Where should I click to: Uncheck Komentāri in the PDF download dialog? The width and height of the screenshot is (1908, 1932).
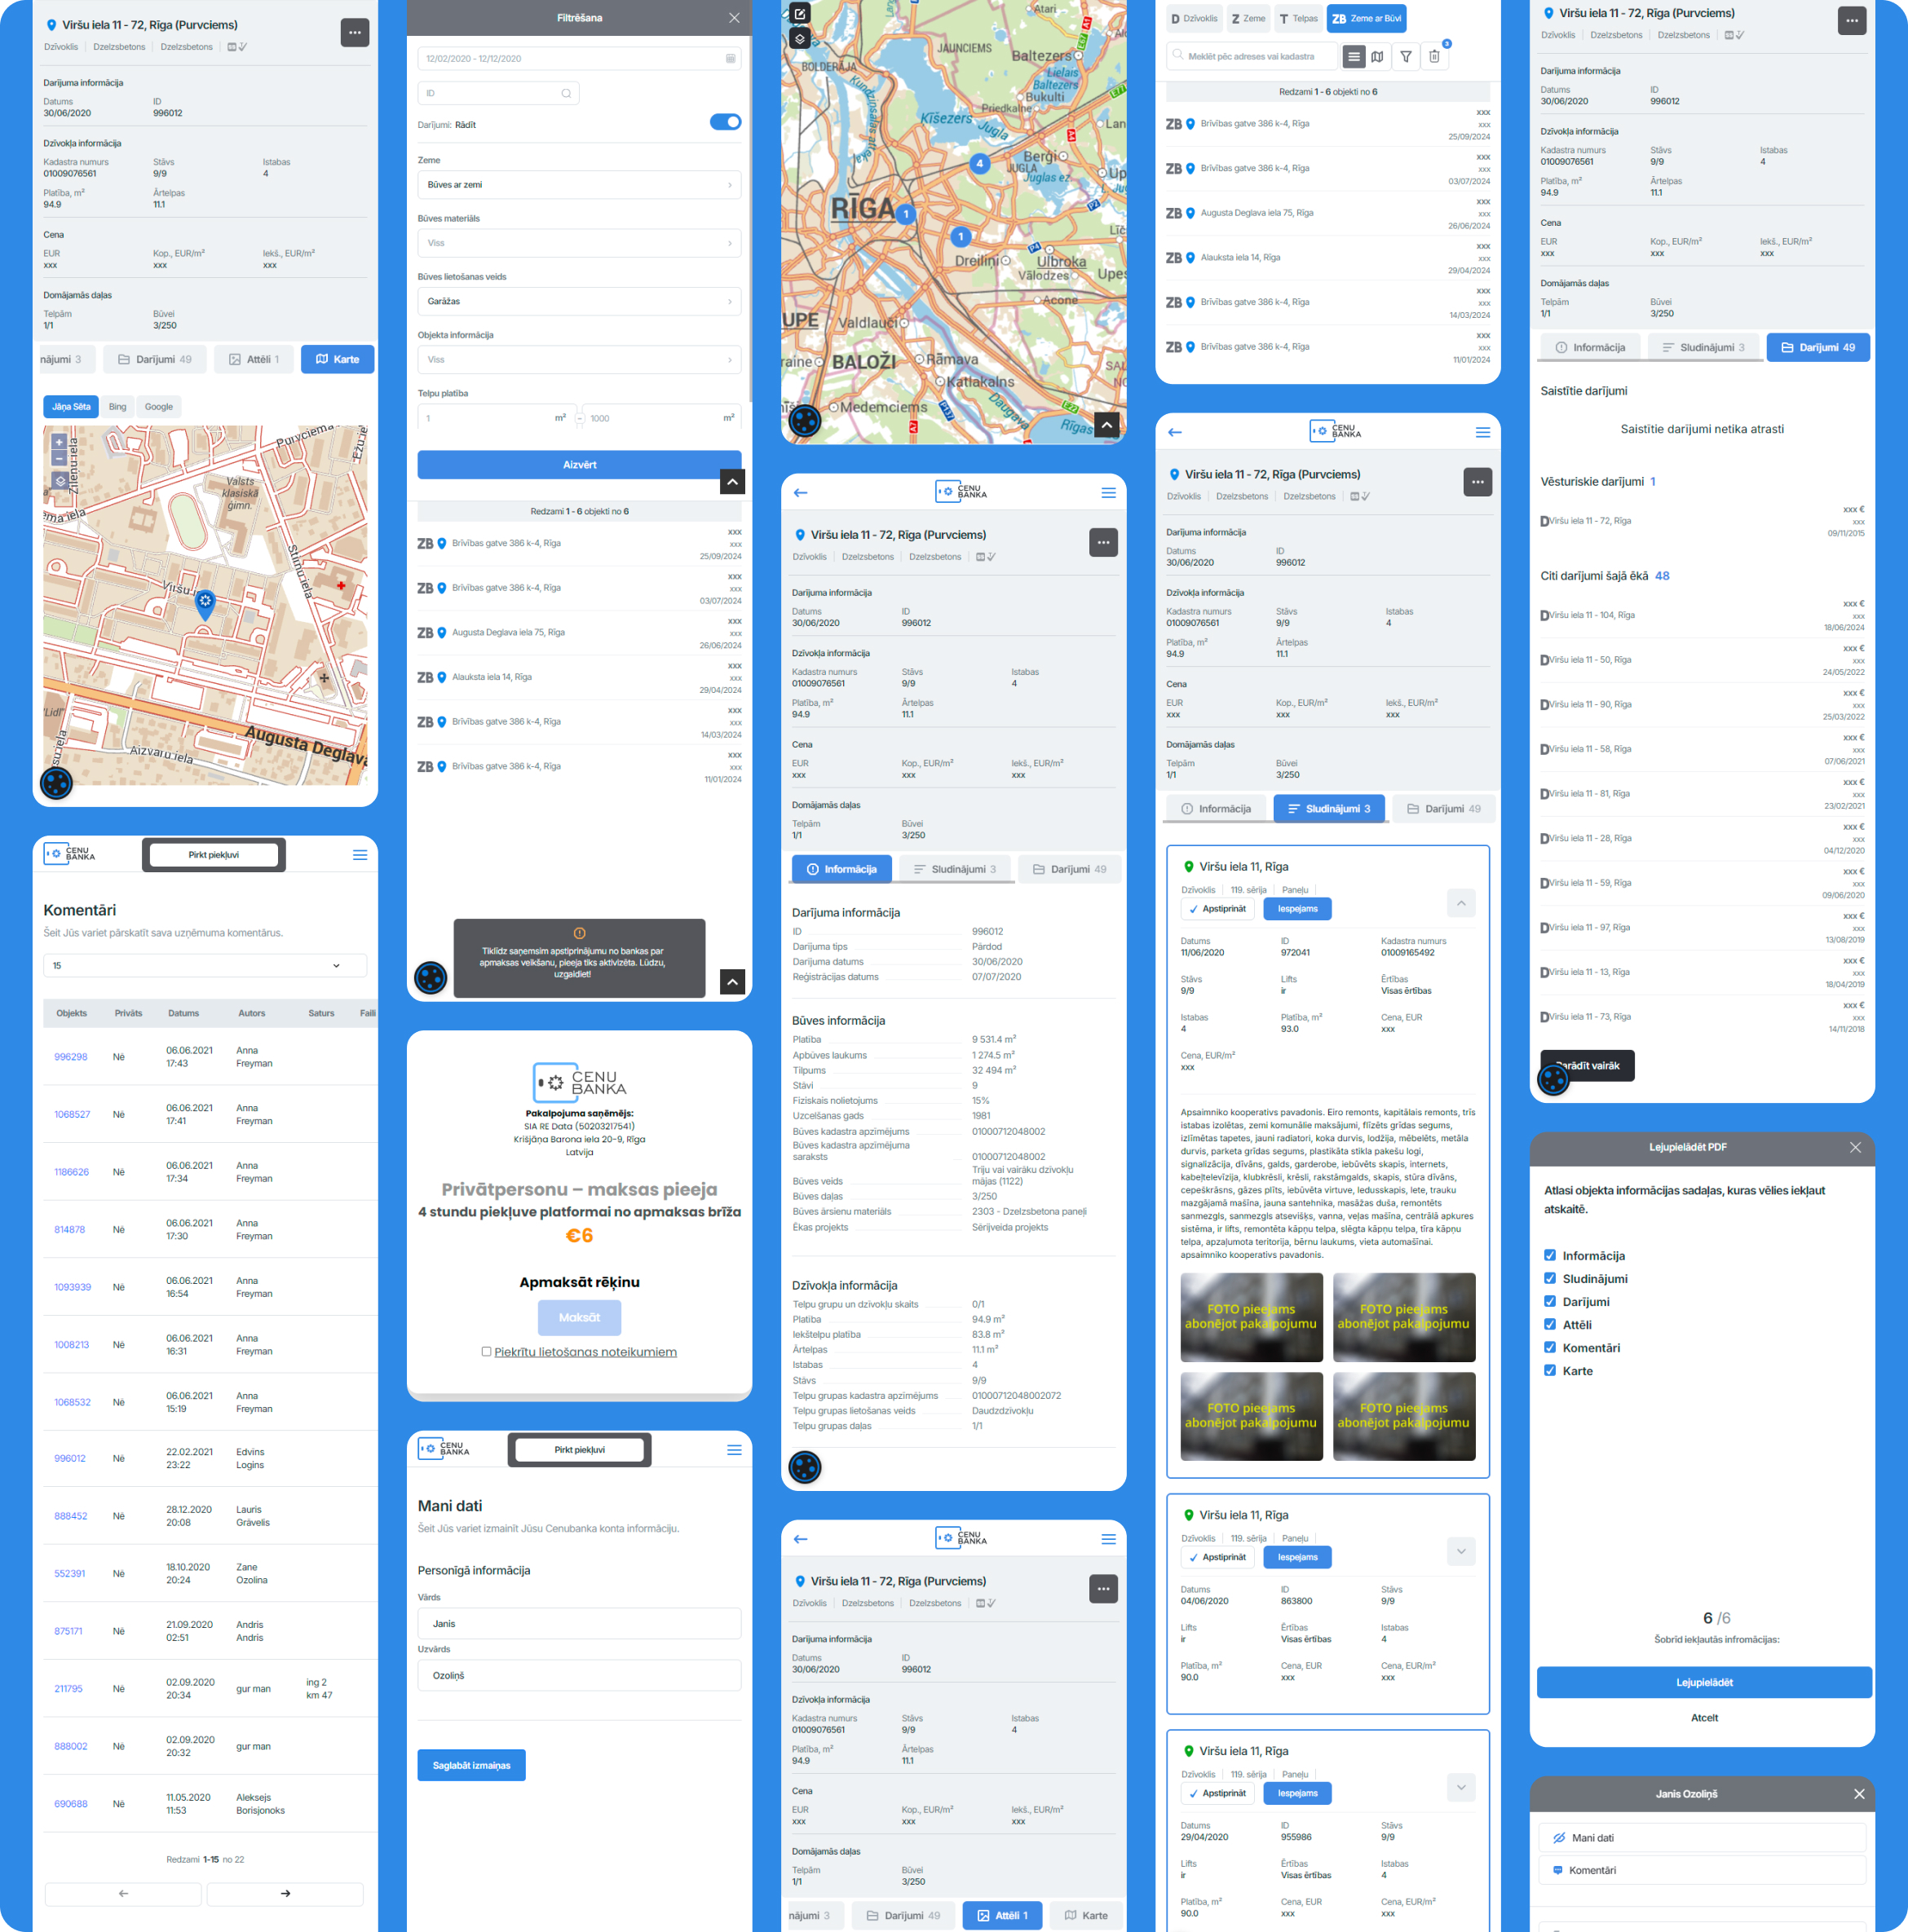tap(1550, 1347)
